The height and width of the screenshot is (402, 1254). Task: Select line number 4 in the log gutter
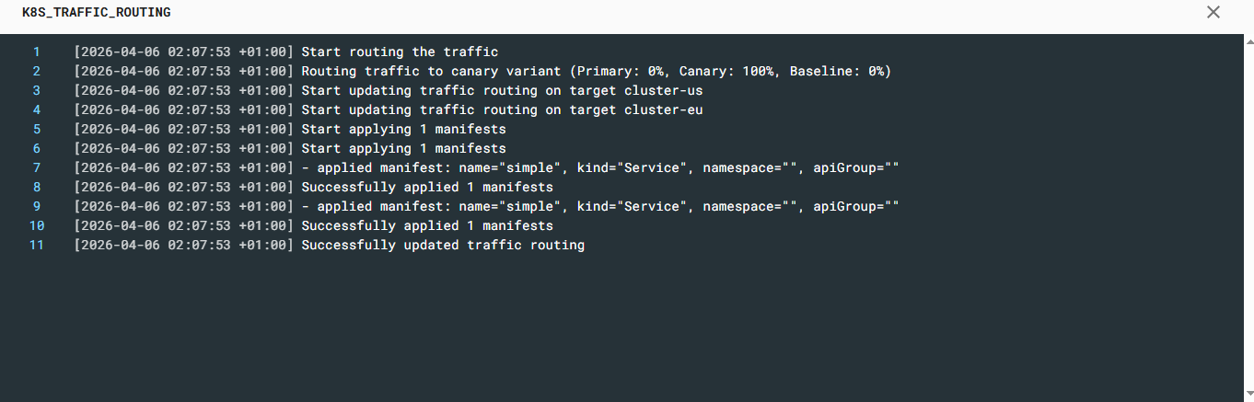coord(37,109)
